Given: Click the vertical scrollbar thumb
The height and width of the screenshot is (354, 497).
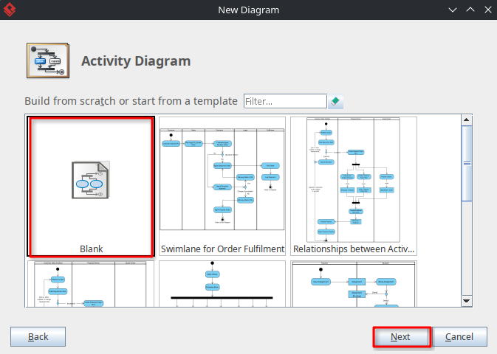Looking at the screenshot, I should (467, 164).
